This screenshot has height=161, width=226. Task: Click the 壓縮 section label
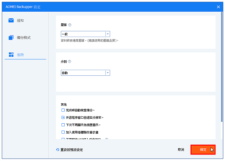coord(64,25)
